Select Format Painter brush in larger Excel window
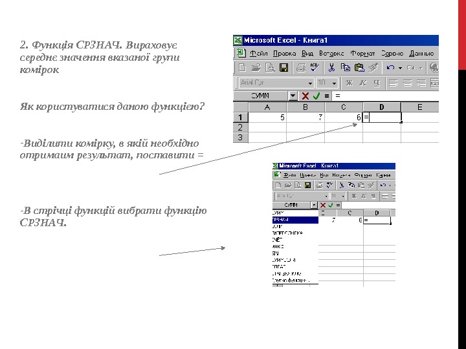The width and height of the screenshot is (466, 349). click(373, 68)
